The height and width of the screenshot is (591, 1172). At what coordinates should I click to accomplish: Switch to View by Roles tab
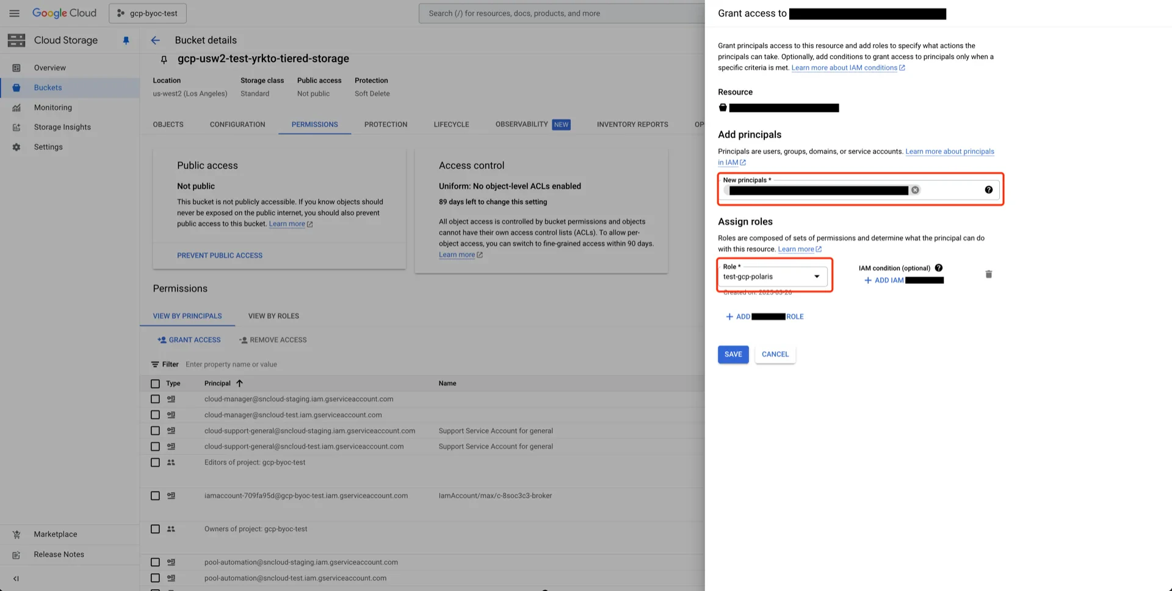[x=273, y=316]
